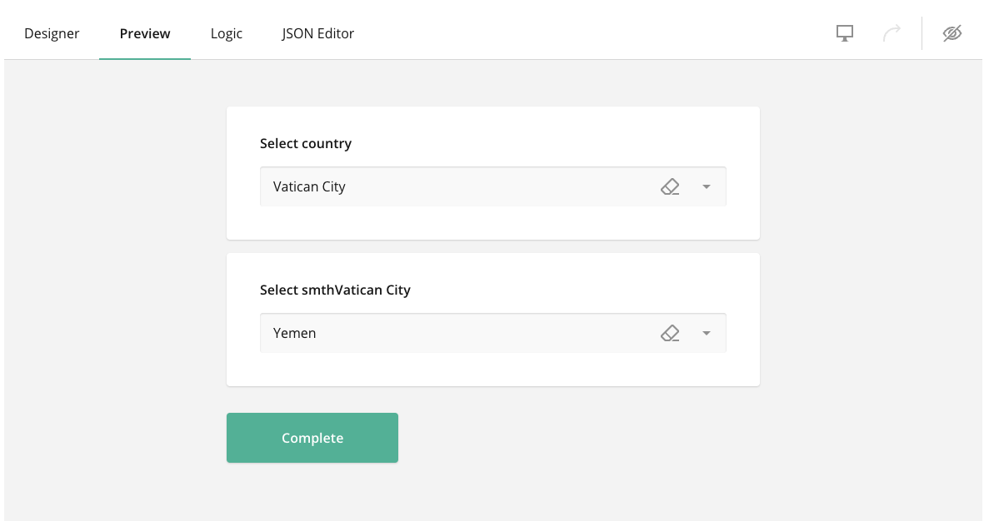
Task: Switch to the Designer tab
Action: 52,33
